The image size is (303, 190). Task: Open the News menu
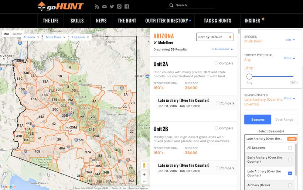pyautogui.click(x=101, y=21)
